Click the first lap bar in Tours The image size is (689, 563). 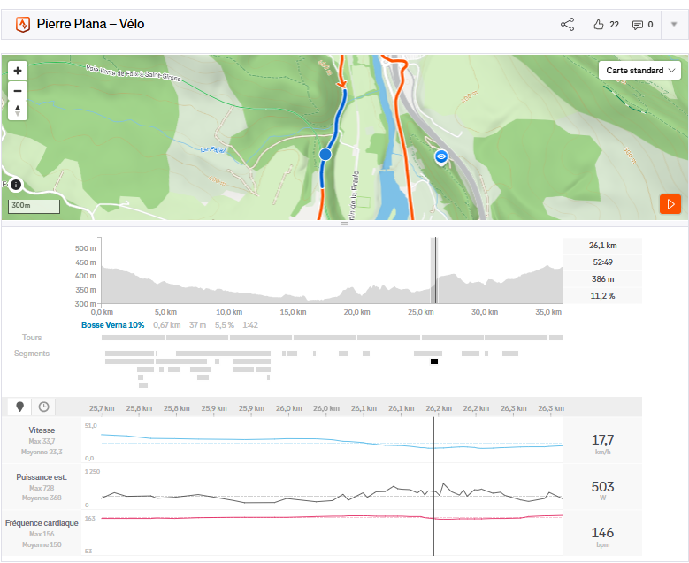click(x=134, y=338)
